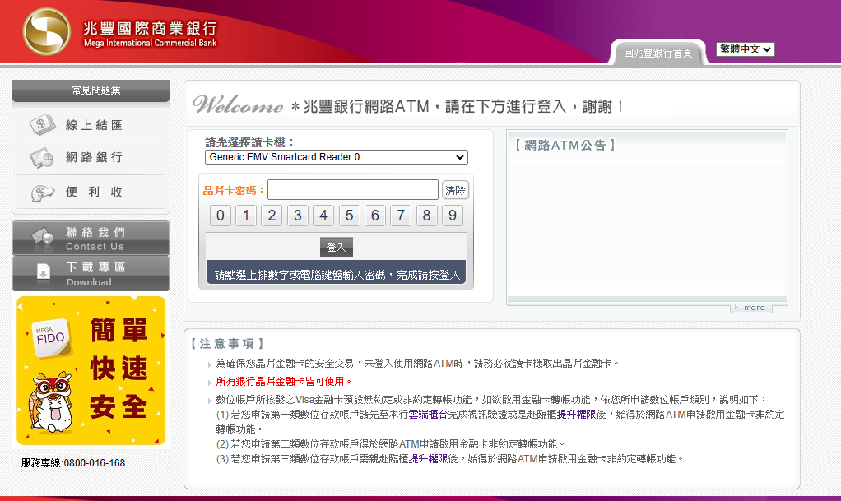
Task: Click 常見問題集 header
Action: pos(91,90)
